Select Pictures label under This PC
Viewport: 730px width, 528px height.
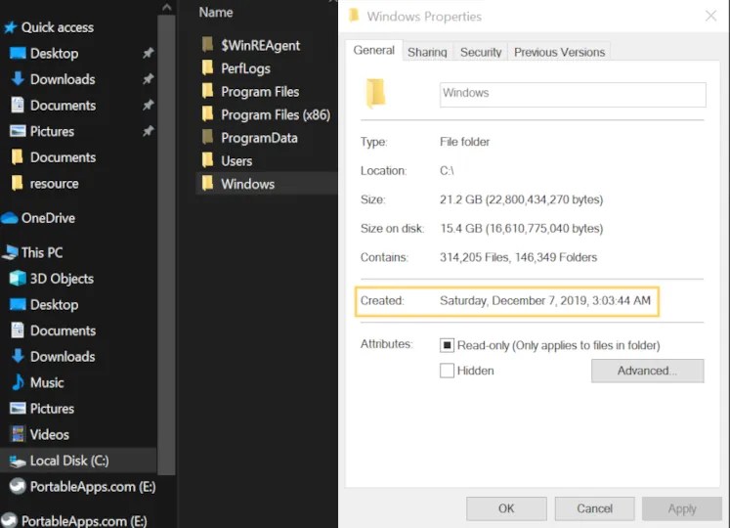click(x=52, y=409)
